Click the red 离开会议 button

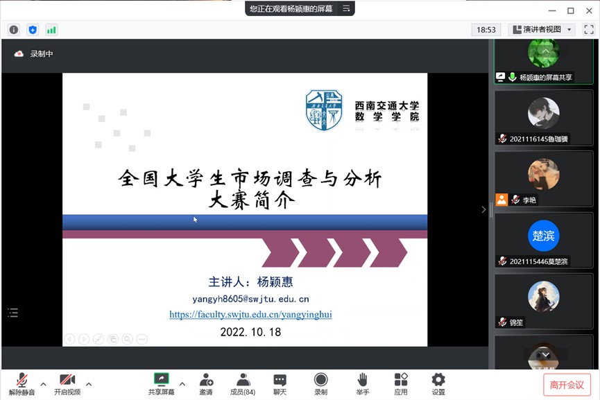tap(567, 385)
